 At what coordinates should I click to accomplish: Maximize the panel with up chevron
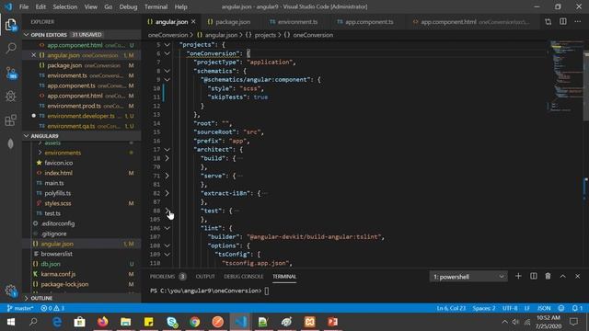pyautogui.click(x=562, y=276)
